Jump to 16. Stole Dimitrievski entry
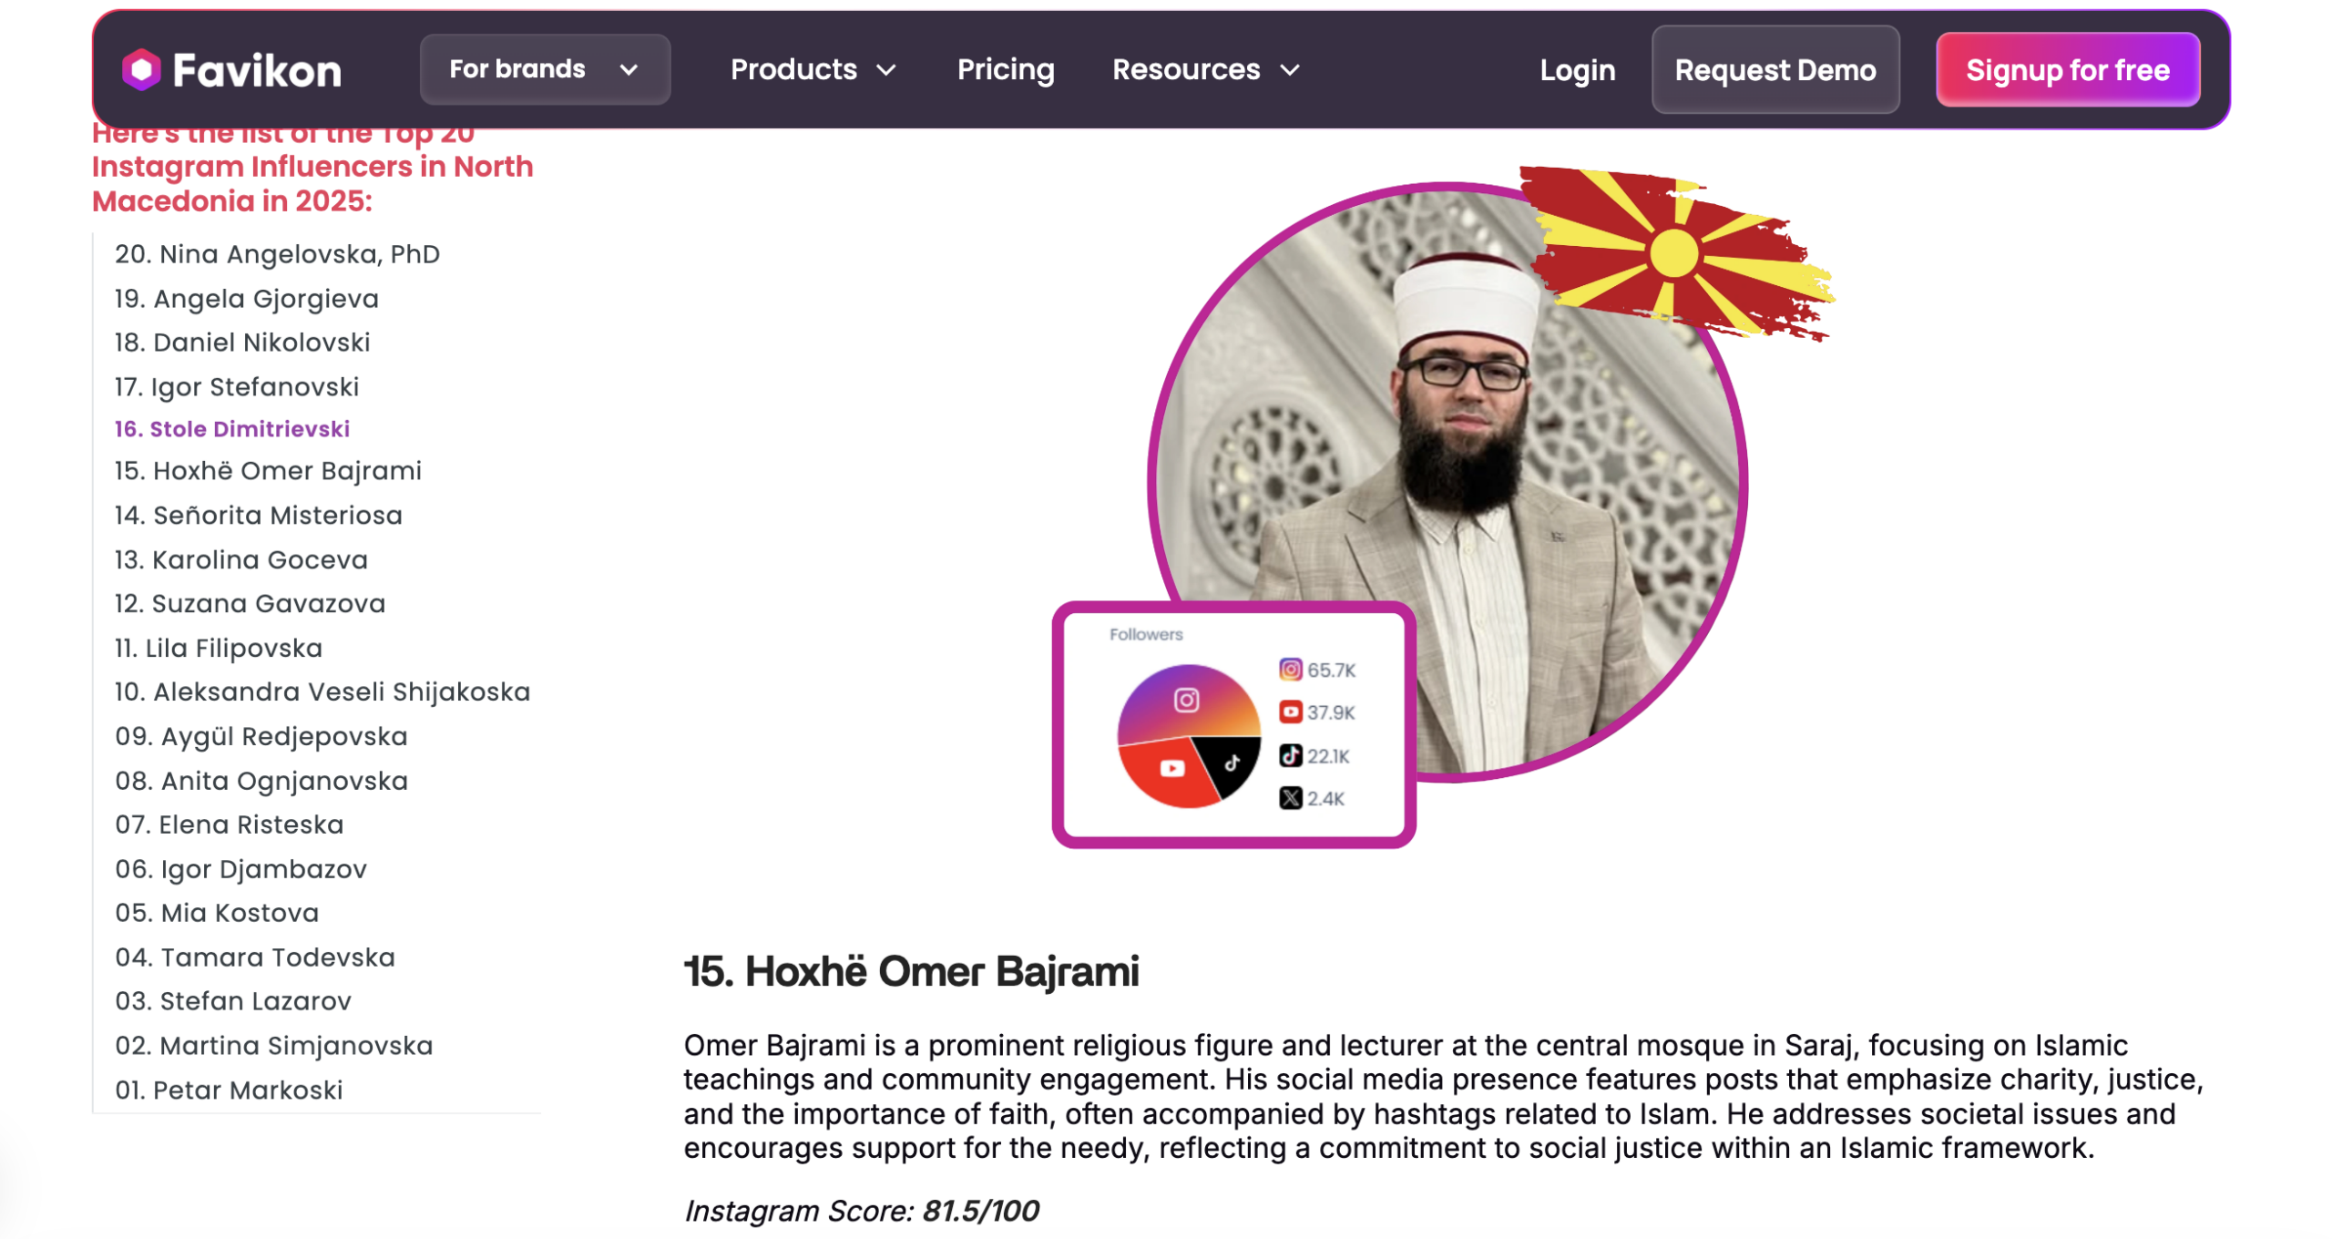 [x=231, y=428]
